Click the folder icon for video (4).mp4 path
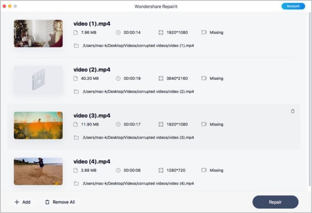 pos(76,184)
